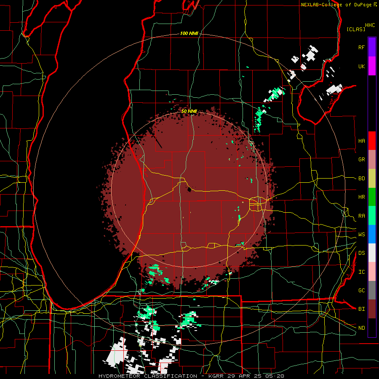Select the 'GC' legend label
The image size is (379, 379).
click(361, 291)
